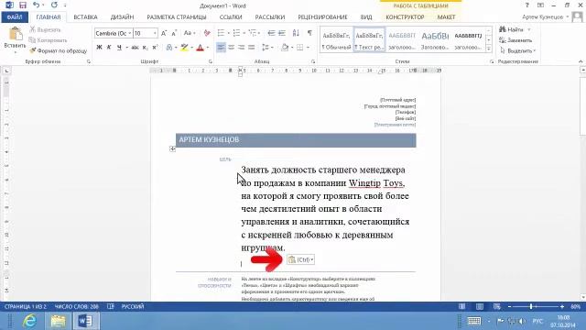Open the Select (Выделить) dropdown
Viewport: 586px width, 330px height.
click(x=517, y=50)
